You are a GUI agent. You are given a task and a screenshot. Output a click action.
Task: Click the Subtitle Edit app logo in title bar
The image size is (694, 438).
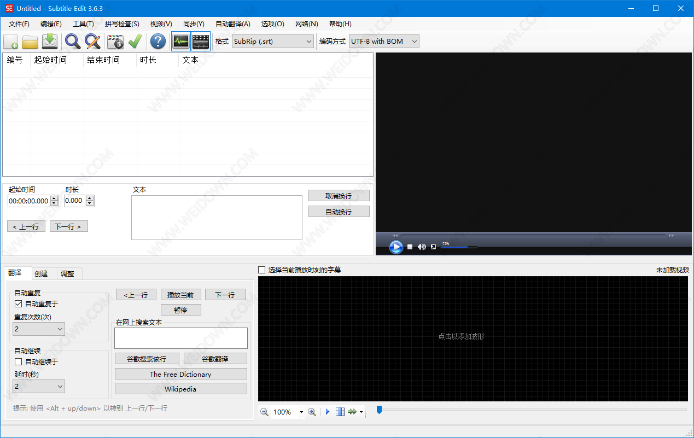point(9,8)
